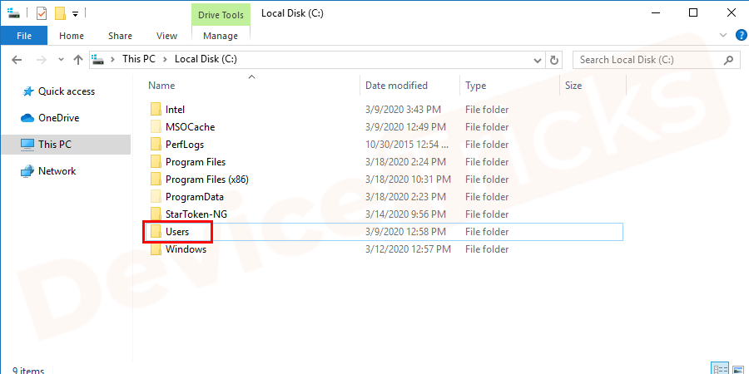Click the ProgramData folder name
The width and height of the screenshot is (749, 374).
[195, 196]
